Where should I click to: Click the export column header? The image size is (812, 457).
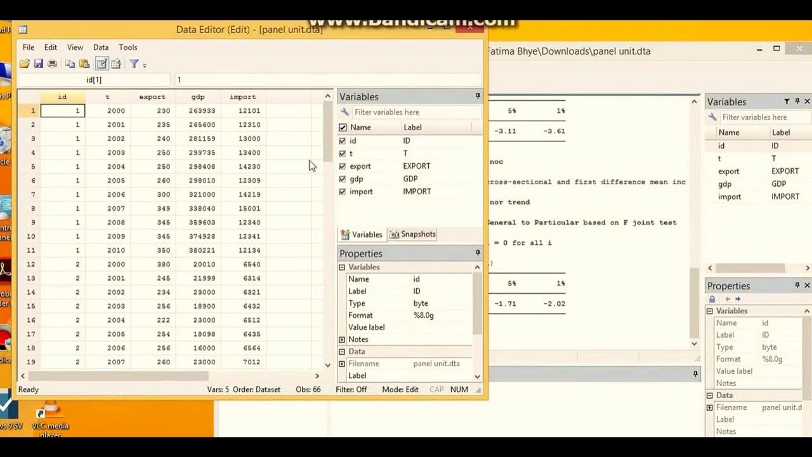point(152,96)
